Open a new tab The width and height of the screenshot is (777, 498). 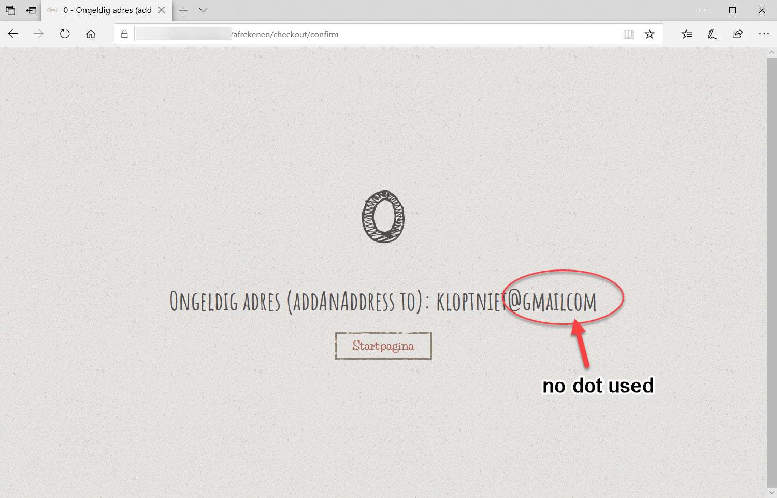pos(183,10)
